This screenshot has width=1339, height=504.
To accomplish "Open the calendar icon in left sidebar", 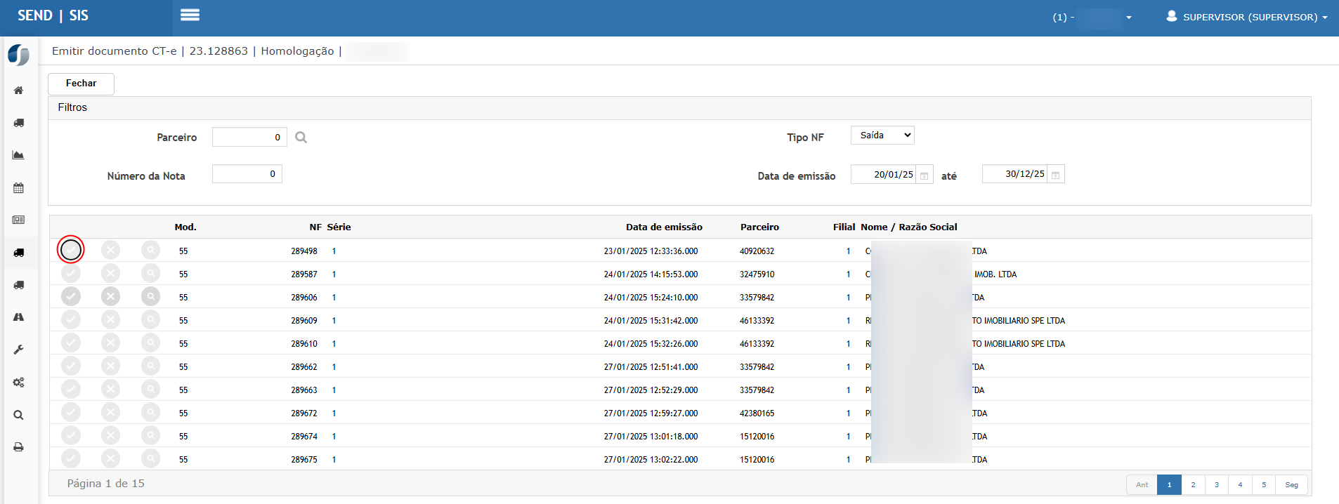I will click(x=18, y=188).
